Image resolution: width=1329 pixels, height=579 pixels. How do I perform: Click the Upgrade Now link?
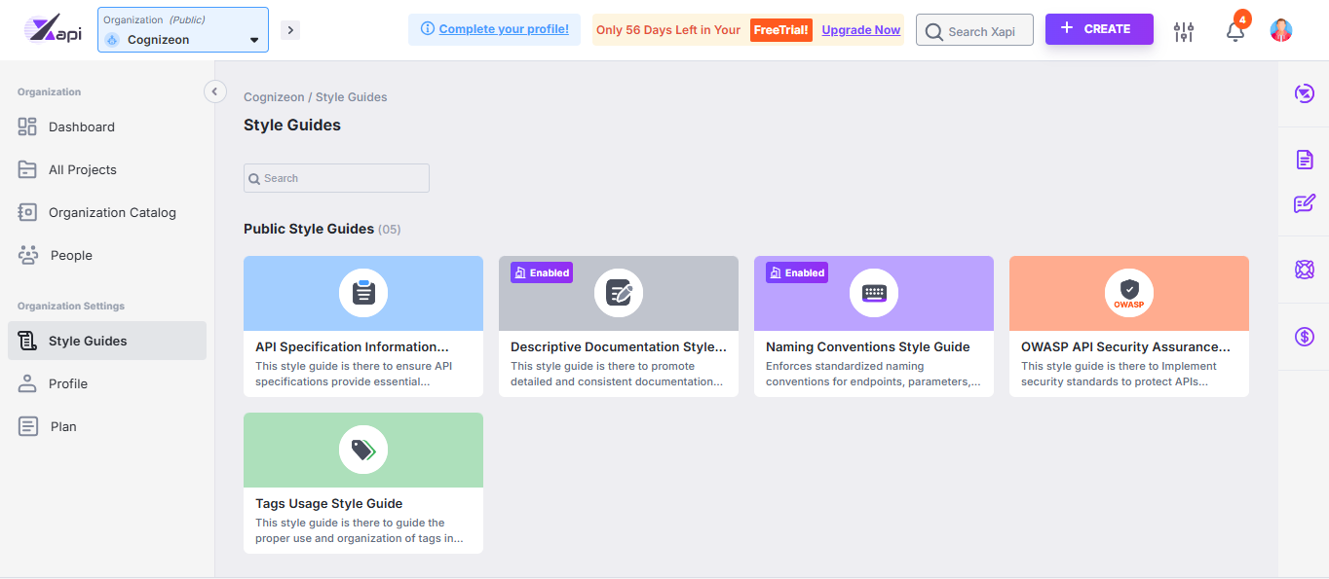(x=860, y=30)
